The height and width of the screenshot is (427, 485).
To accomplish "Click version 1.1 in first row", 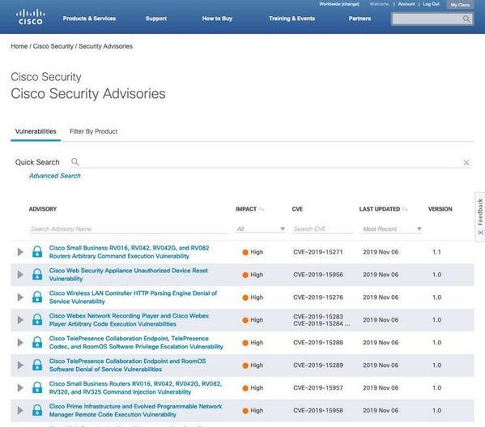I will pos(436,252).
